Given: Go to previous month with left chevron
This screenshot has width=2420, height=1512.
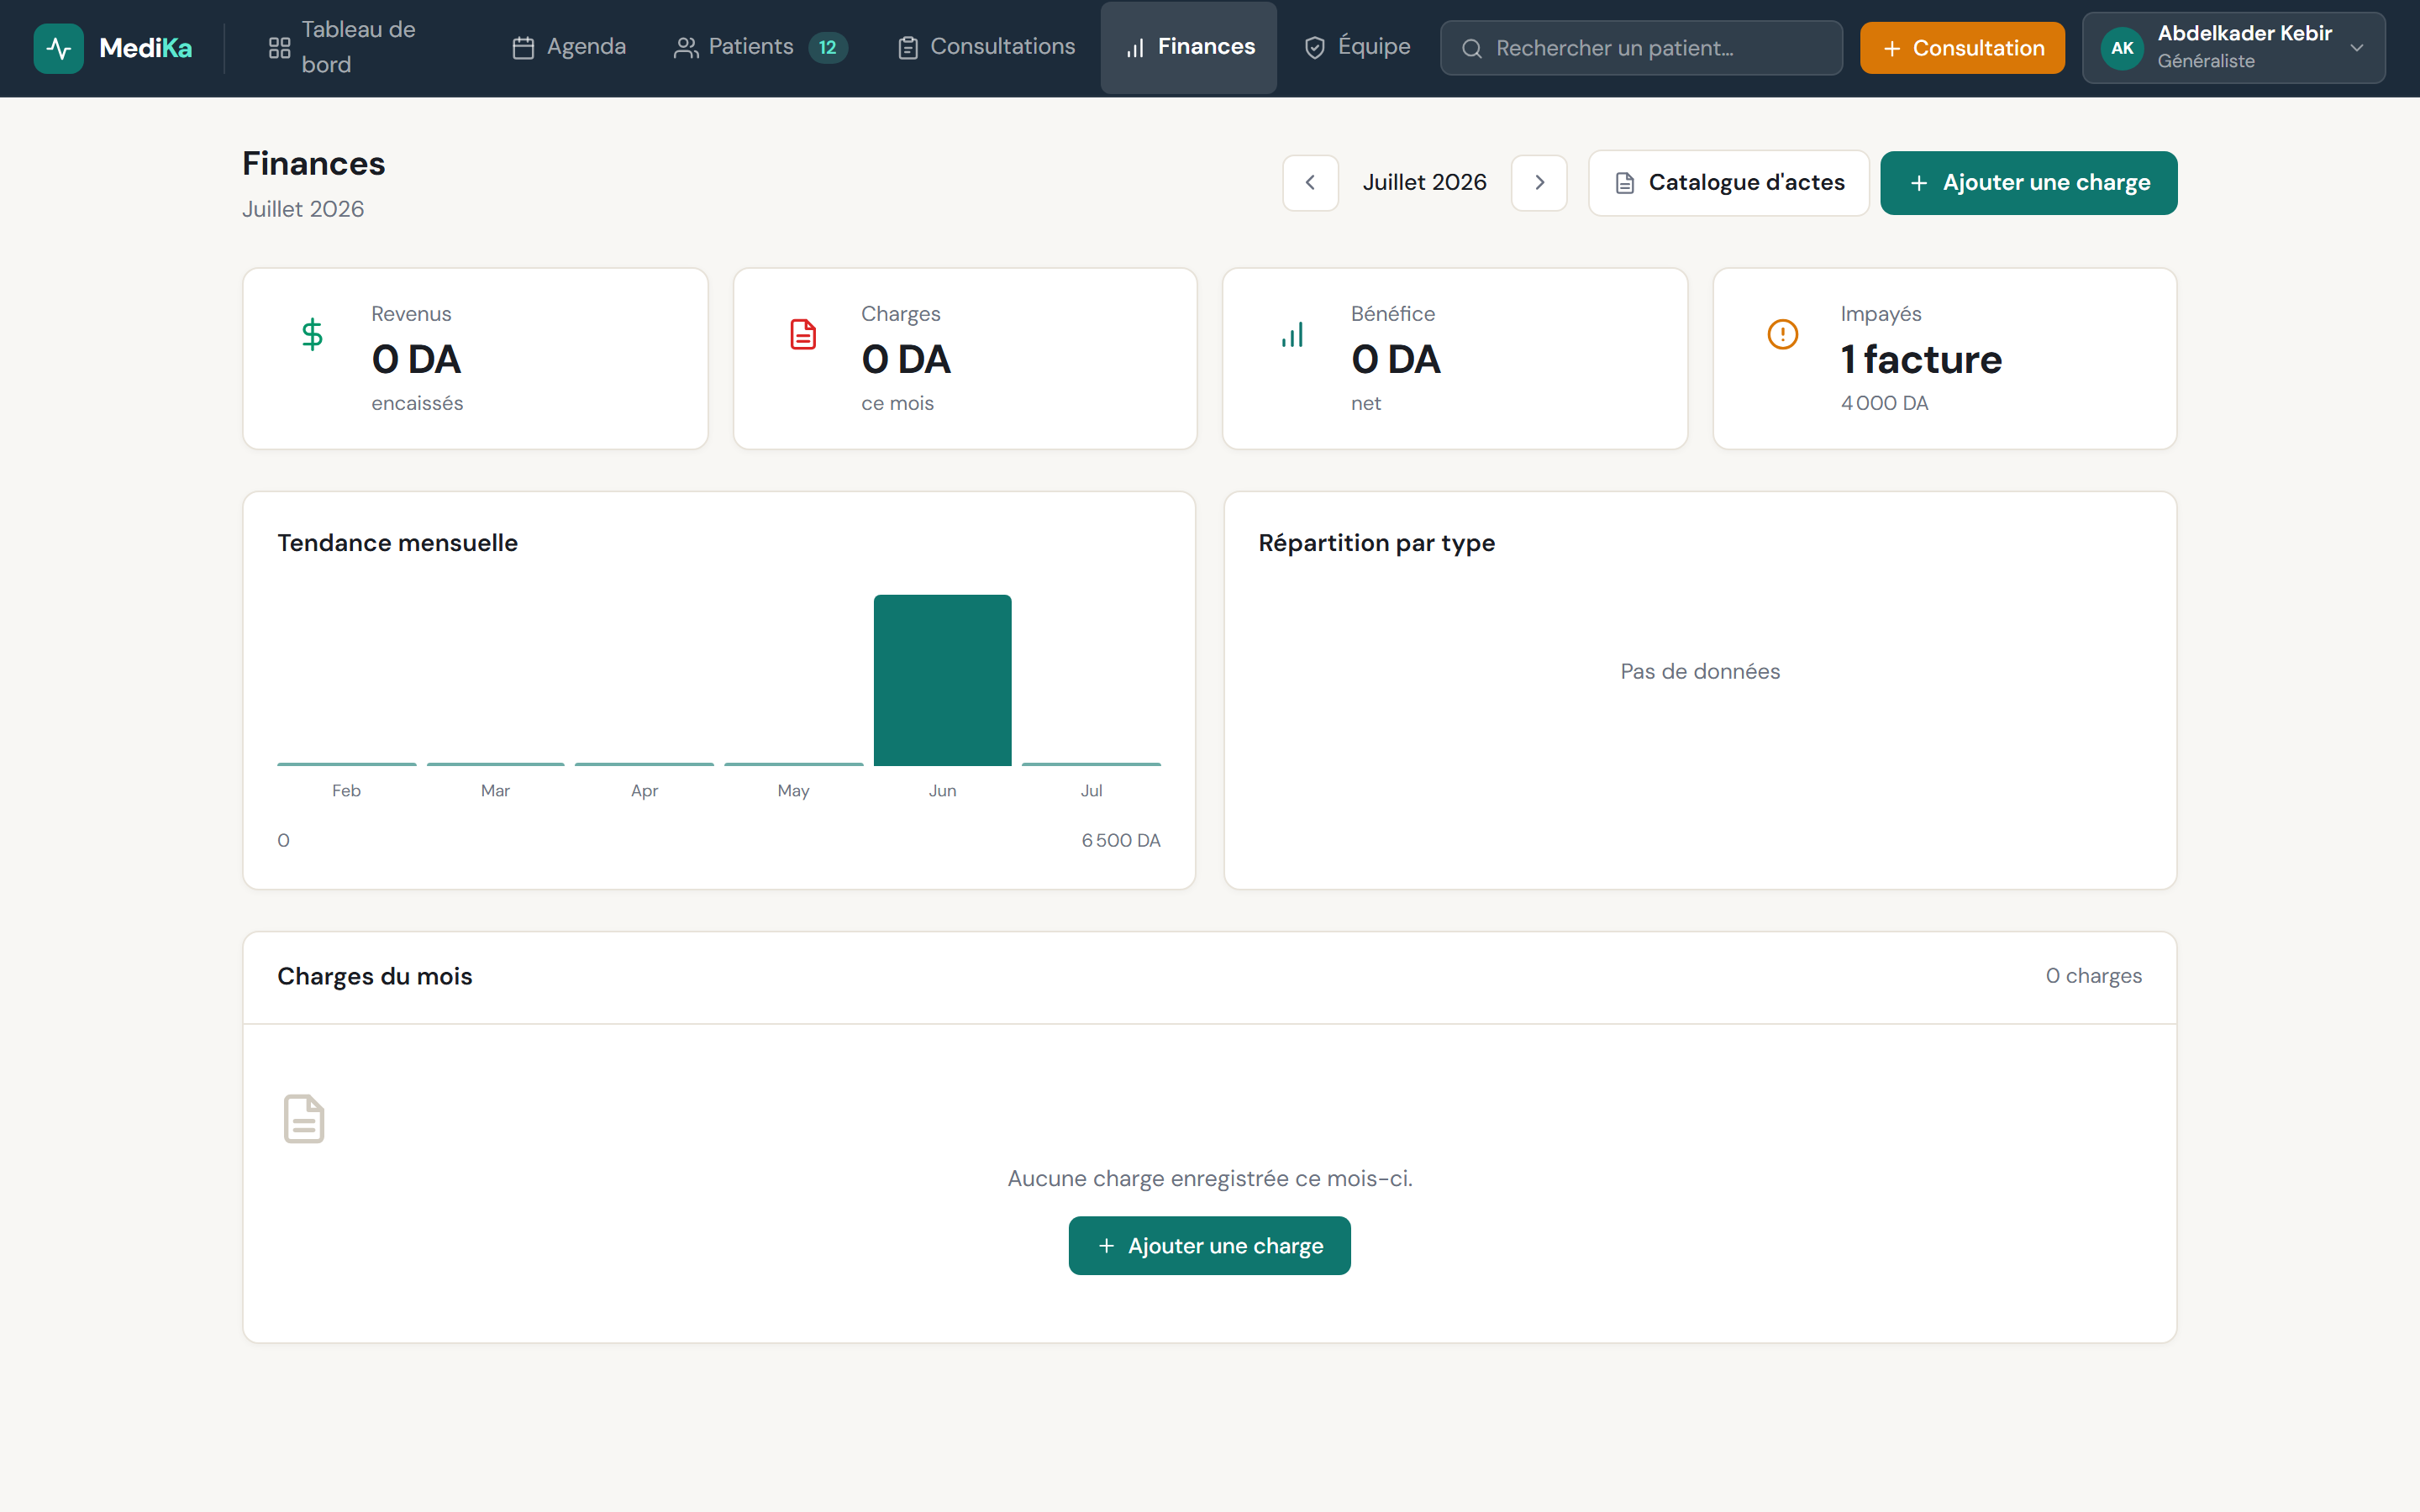Looking at the screenshot, I should pyautogui.click(x=1310, y=183).
